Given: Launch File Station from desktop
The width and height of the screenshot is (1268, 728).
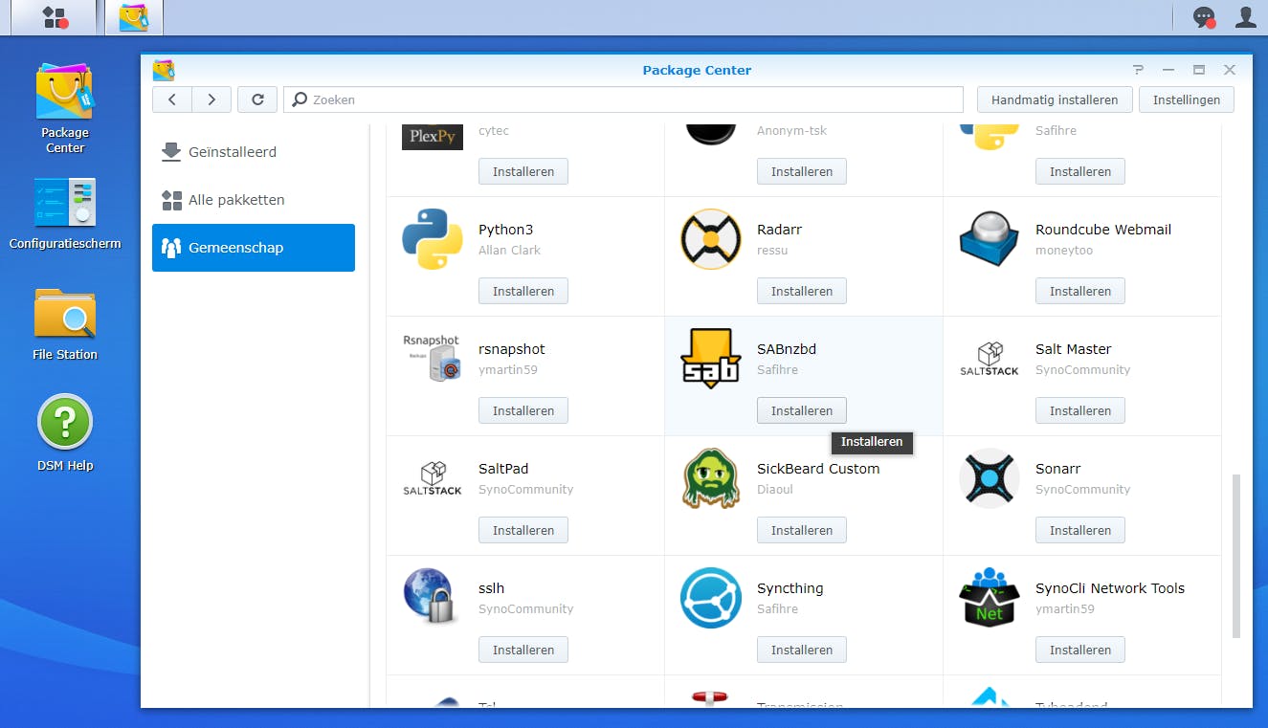Looking at the screenshot, I should coord(65,323).
